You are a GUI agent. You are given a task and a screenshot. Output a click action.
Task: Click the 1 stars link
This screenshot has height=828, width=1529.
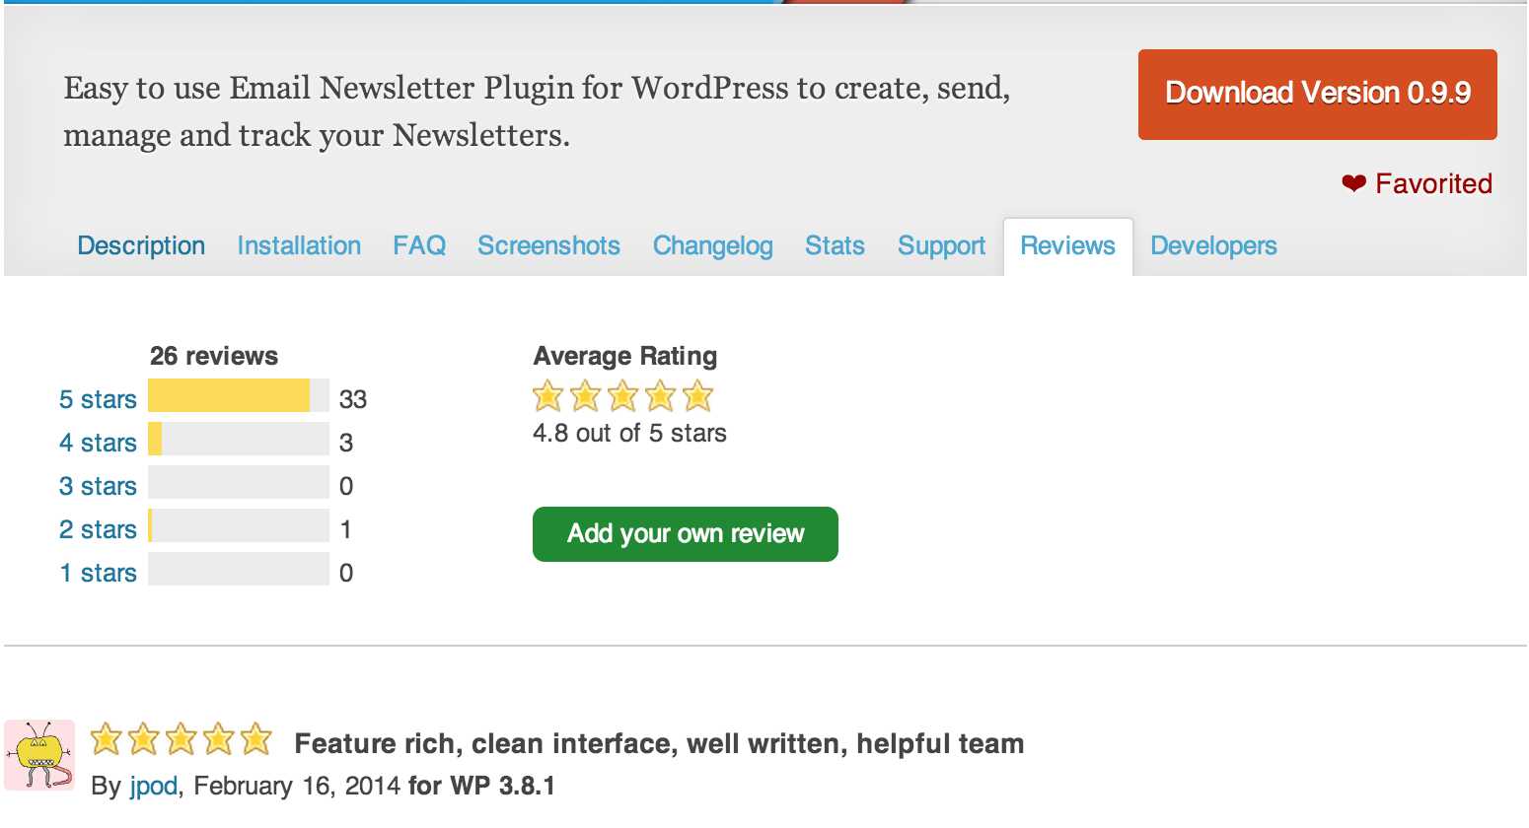click(98, 573)
